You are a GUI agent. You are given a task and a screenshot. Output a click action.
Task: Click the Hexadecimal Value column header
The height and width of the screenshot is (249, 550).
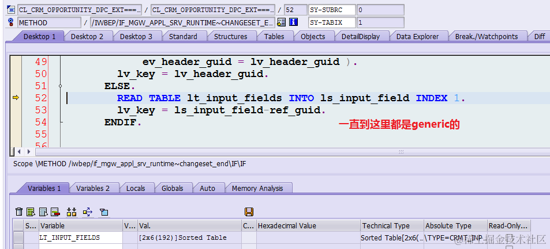(x=308, y=226)
